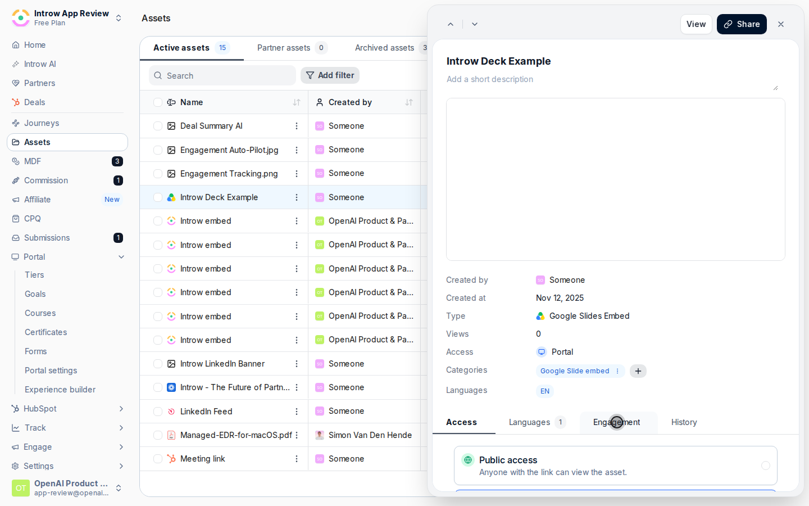Toggle select-all checkbox in Name header

158,102
